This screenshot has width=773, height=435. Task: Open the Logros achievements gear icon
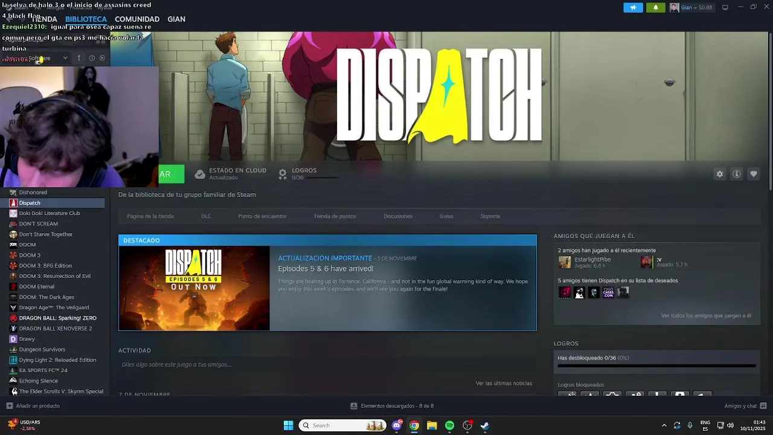point(282,174)
